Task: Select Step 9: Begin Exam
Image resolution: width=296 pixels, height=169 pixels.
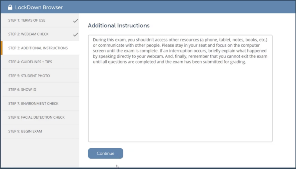Action: click(40, 131)
